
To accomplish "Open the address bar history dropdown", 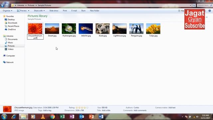I will pyautogui.click(x=190, y=5).
